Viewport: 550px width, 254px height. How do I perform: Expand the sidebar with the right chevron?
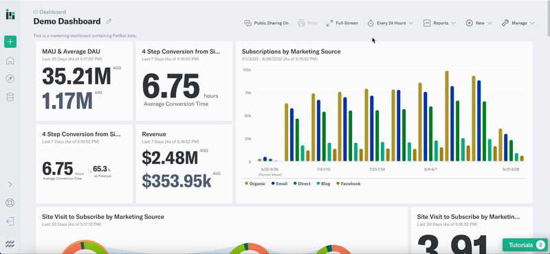(x=10, y=184)
